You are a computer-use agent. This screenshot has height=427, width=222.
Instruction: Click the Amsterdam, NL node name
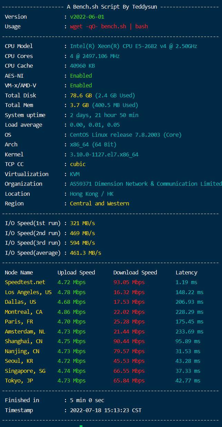pos(25,331)
